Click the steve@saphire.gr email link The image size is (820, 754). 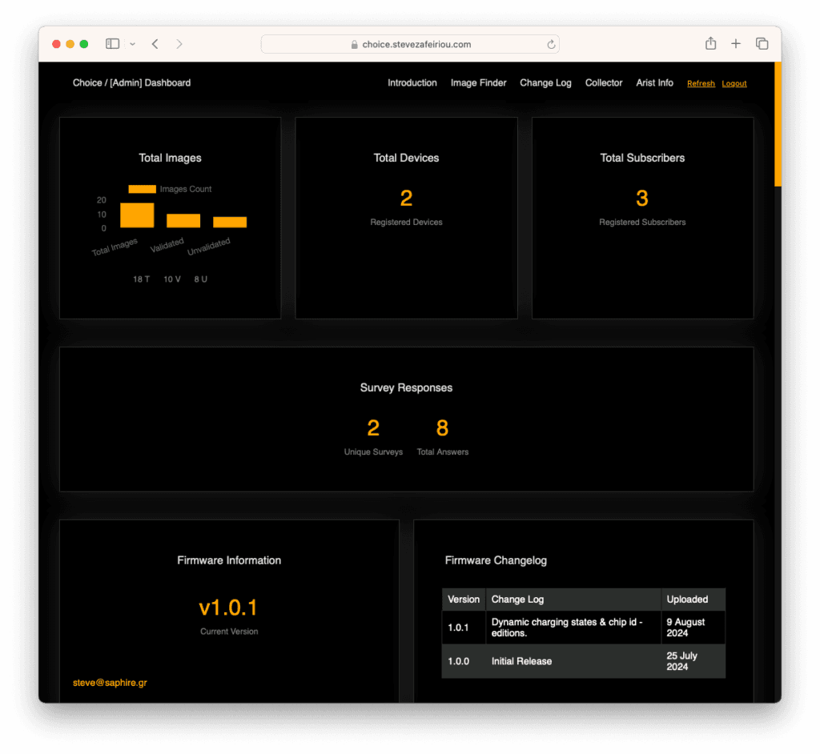click(x=110, y=683)
